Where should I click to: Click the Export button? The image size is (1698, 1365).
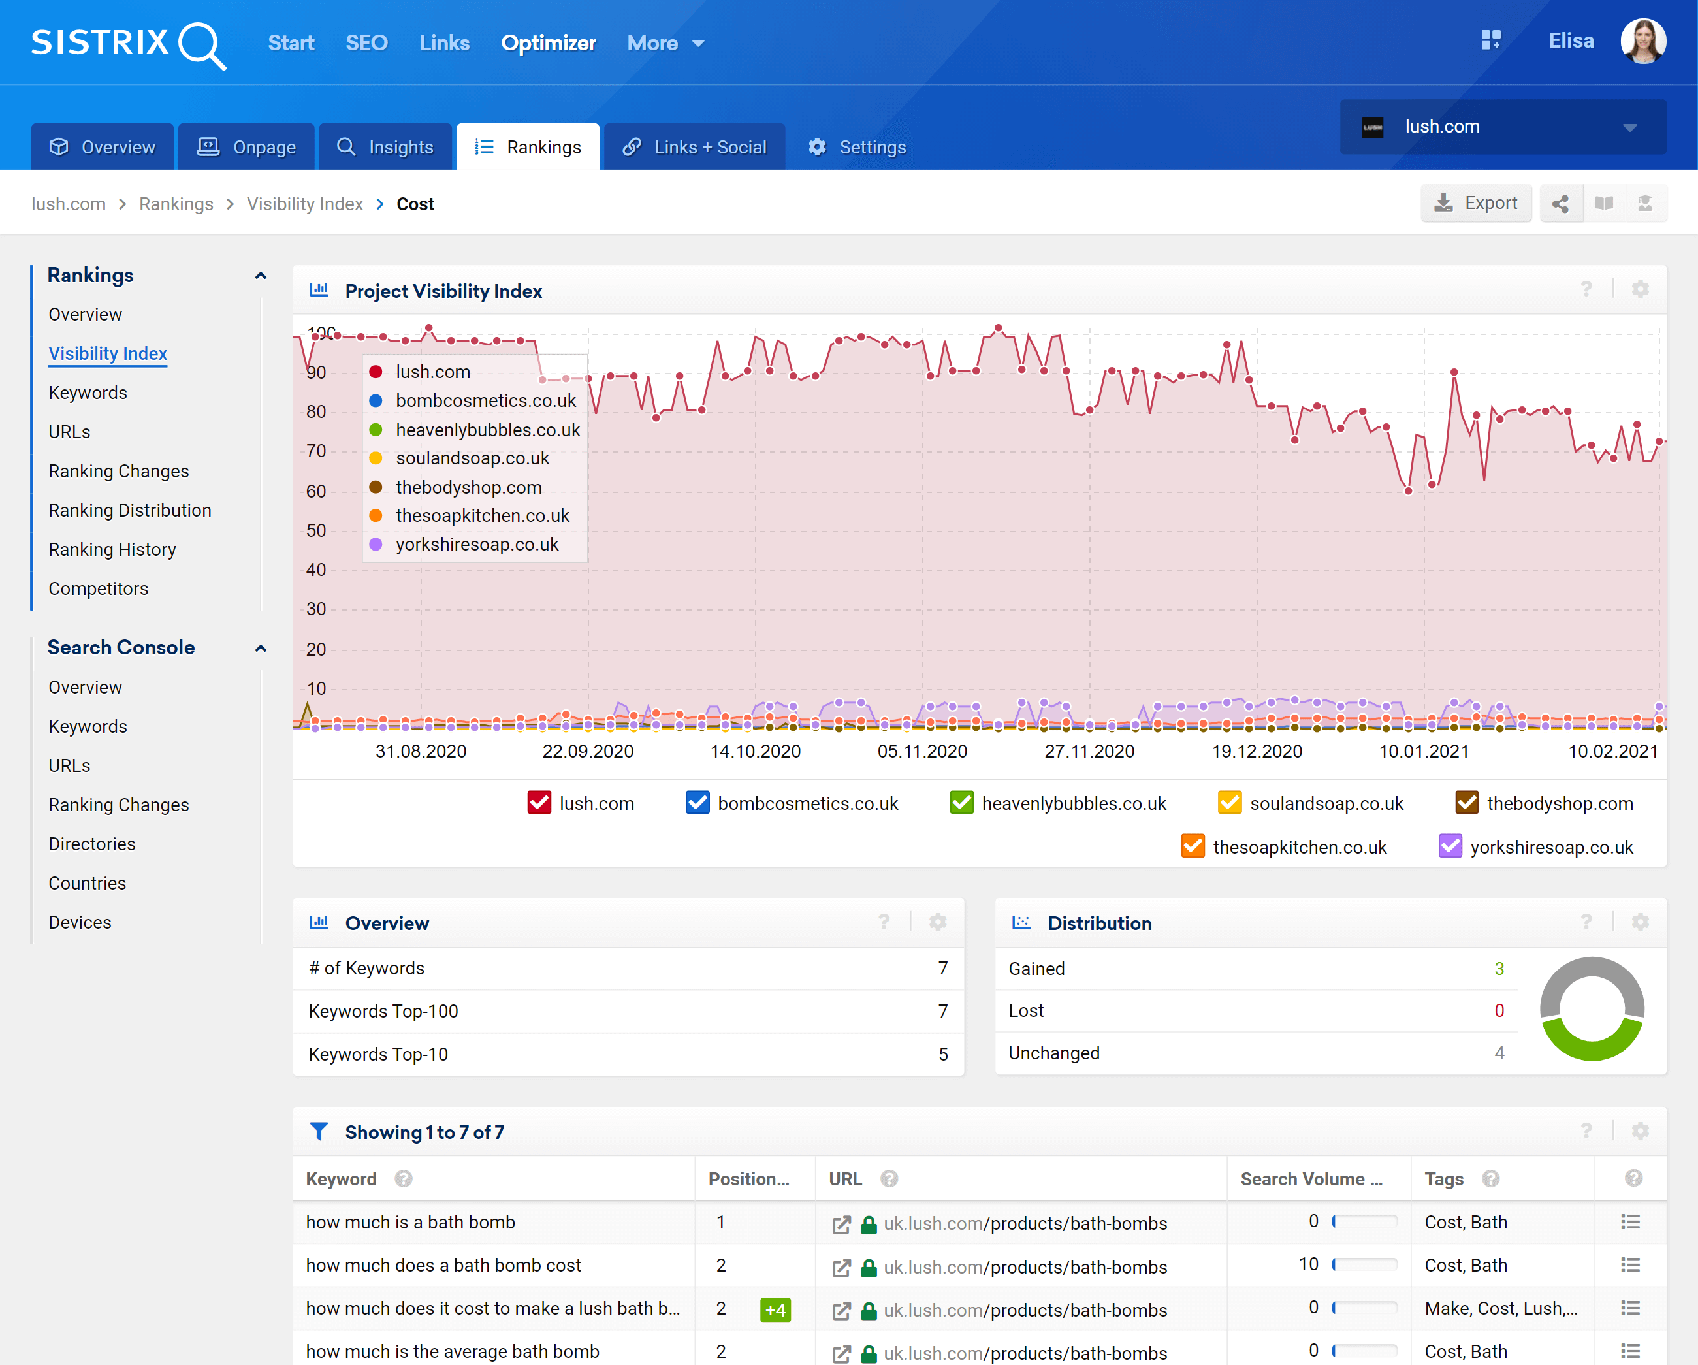click(1476, 204)
